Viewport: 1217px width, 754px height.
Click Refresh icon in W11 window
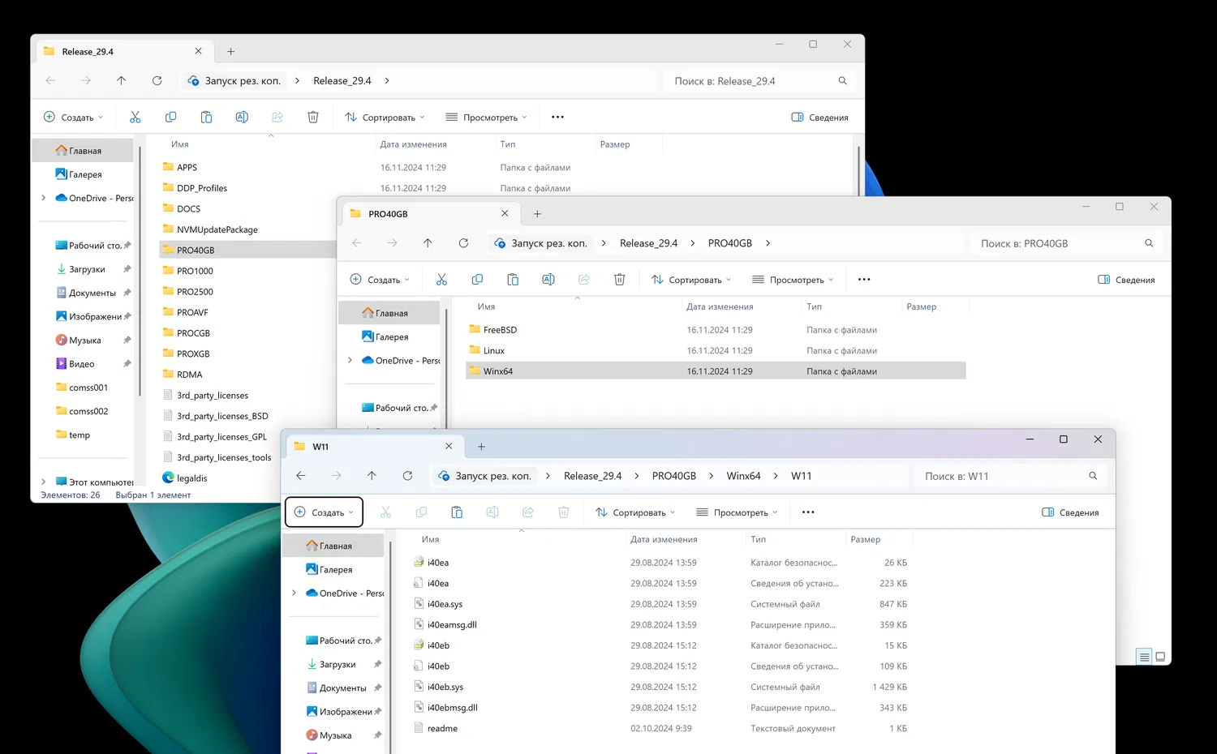click(x=407, y=476)
